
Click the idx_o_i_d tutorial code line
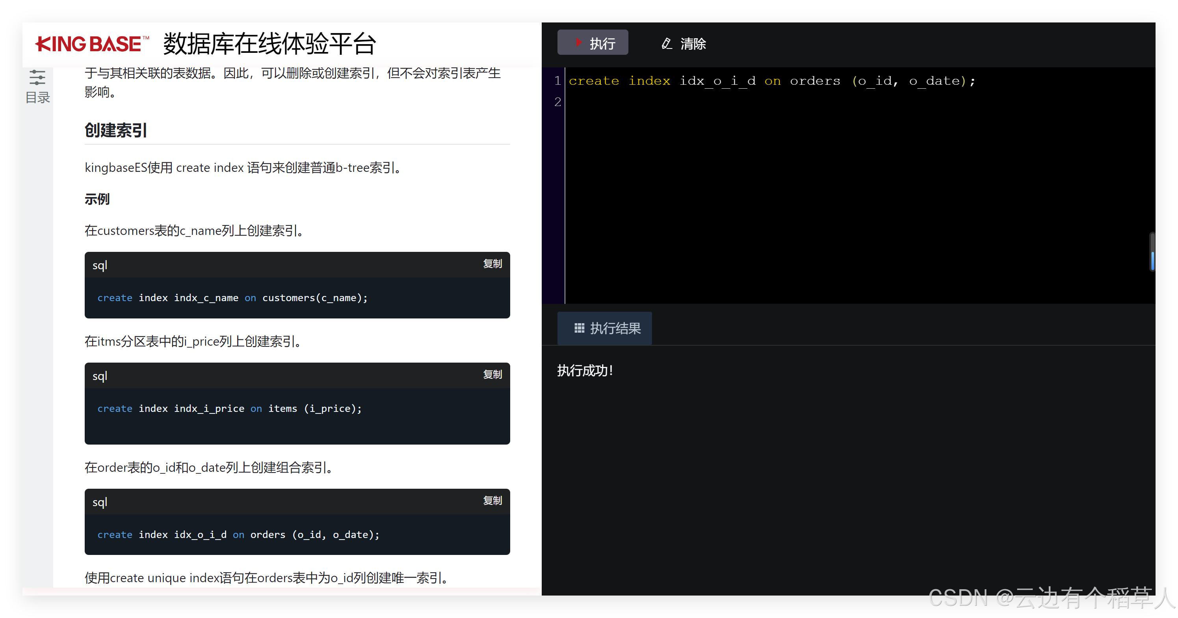[238, 534]
